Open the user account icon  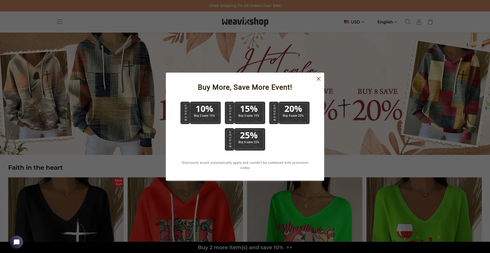coord(419,22)
